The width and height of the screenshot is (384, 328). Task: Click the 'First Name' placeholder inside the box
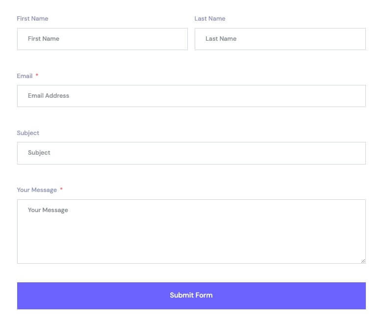pyautogui.click(x=44, y=39)
